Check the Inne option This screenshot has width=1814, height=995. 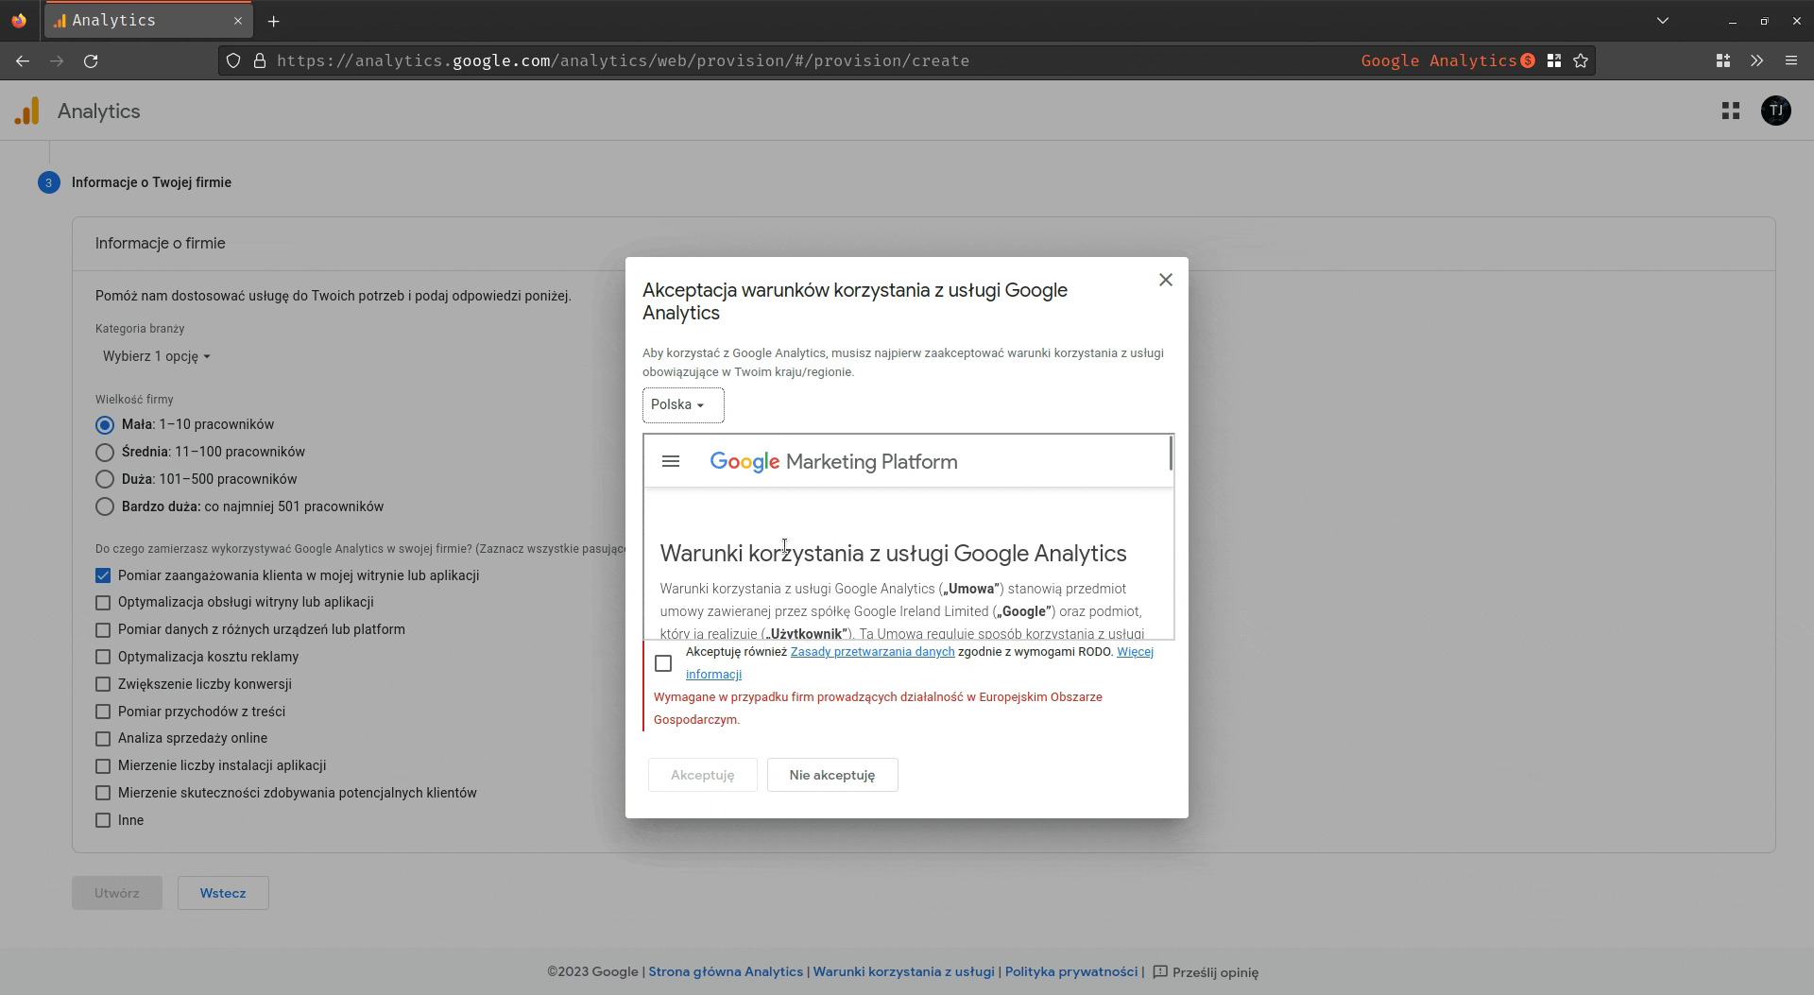point(103,820)
